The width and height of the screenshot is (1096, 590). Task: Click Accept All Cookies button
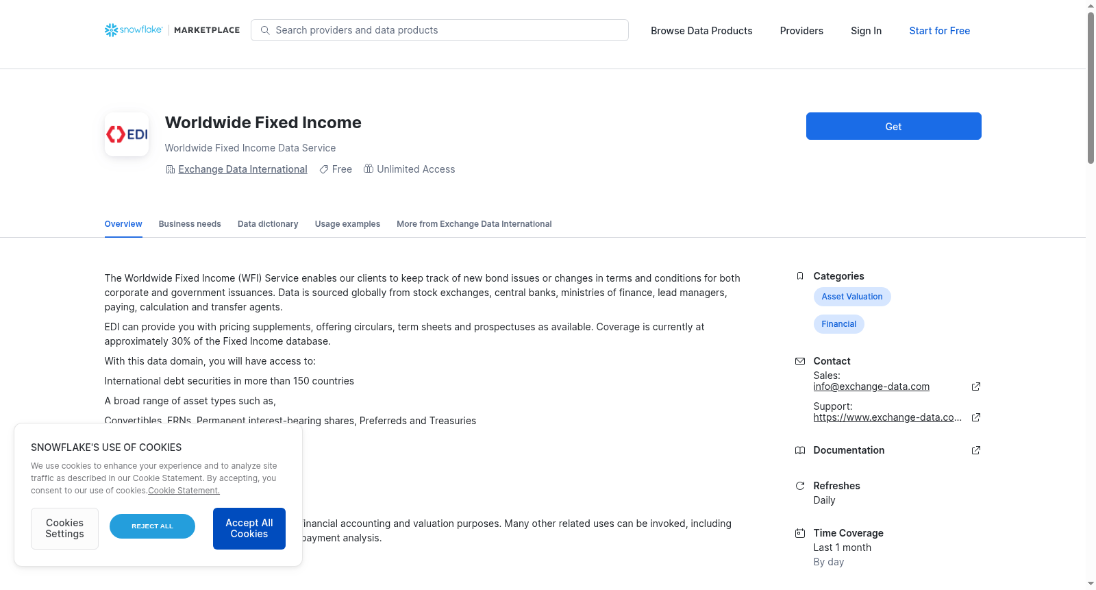(249, 528)
